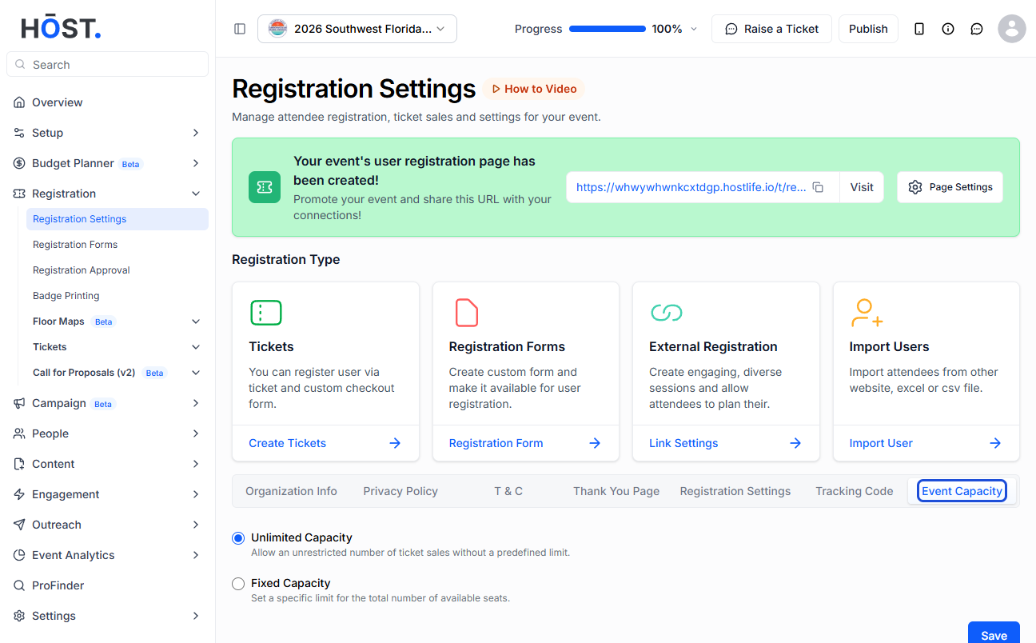
Task: Switch to Organization Info tab
Action: 291,491
